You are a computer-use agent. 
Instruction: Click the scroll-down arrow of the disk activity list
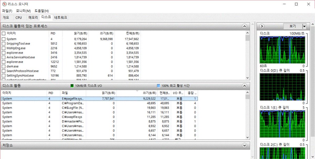pyautogui.click(x=247, y=137)
